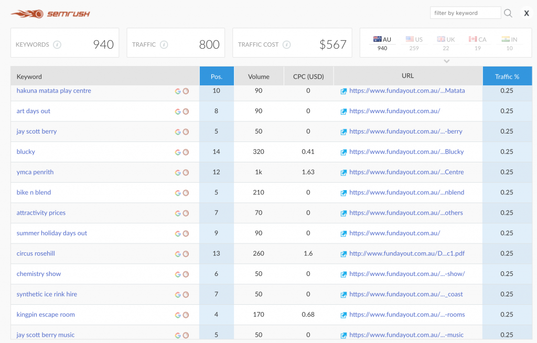Open the Traffic info icon
537x343 pixels.
click(164, 45)
